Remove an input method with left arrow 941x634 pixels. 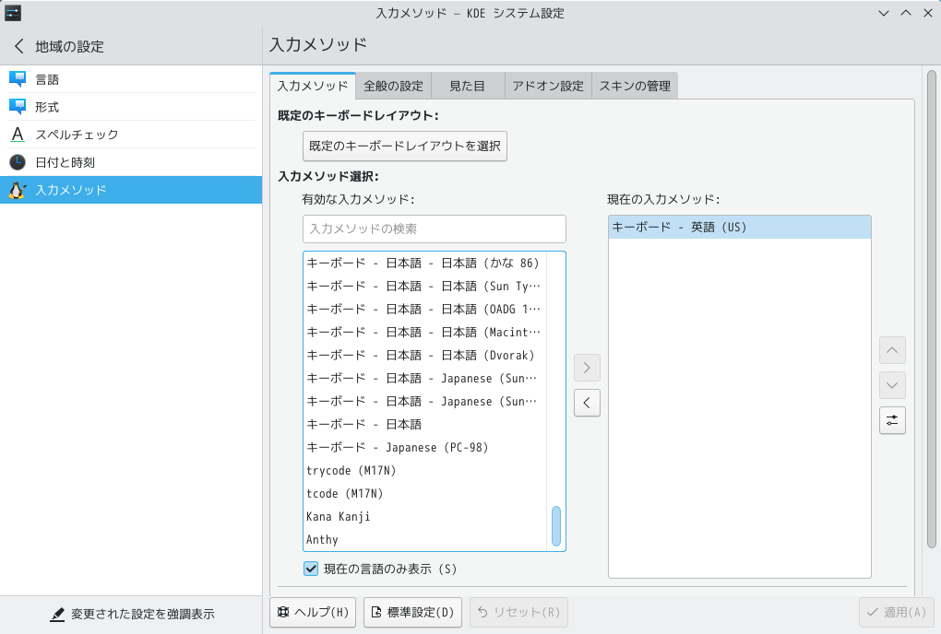point(587,403)
